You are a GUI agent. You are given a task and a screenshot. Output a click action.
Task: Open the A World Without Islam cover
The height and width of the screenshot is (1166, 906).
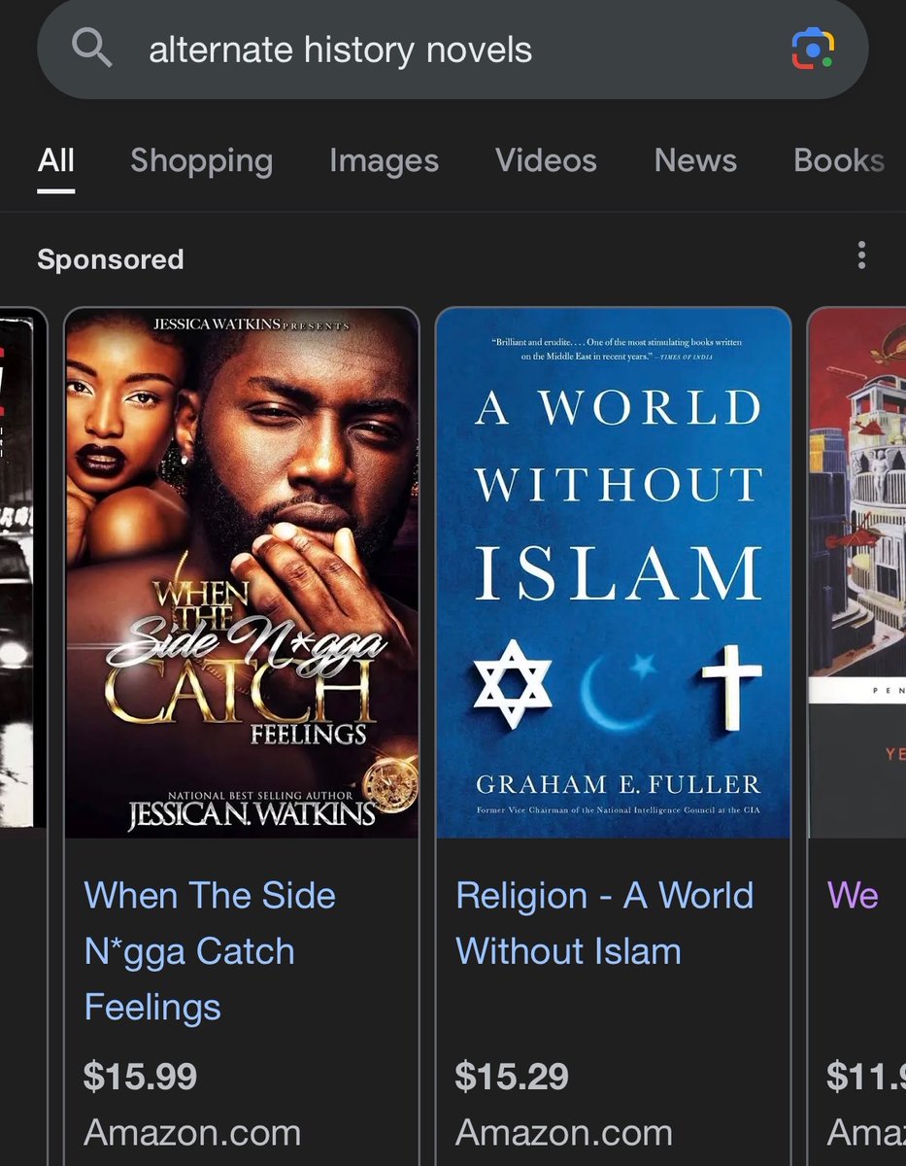click(x=614, y=573)
